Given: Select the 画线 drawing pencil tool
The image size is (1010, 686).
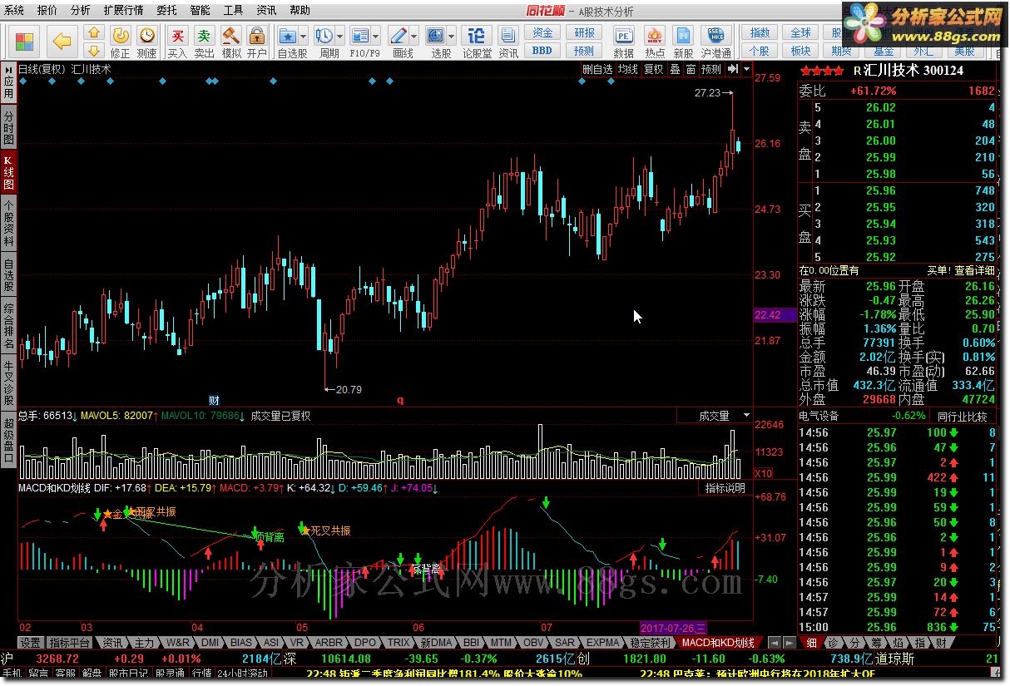Looking at the screenshot, I should pyautogui.click(x=398, y=36).
